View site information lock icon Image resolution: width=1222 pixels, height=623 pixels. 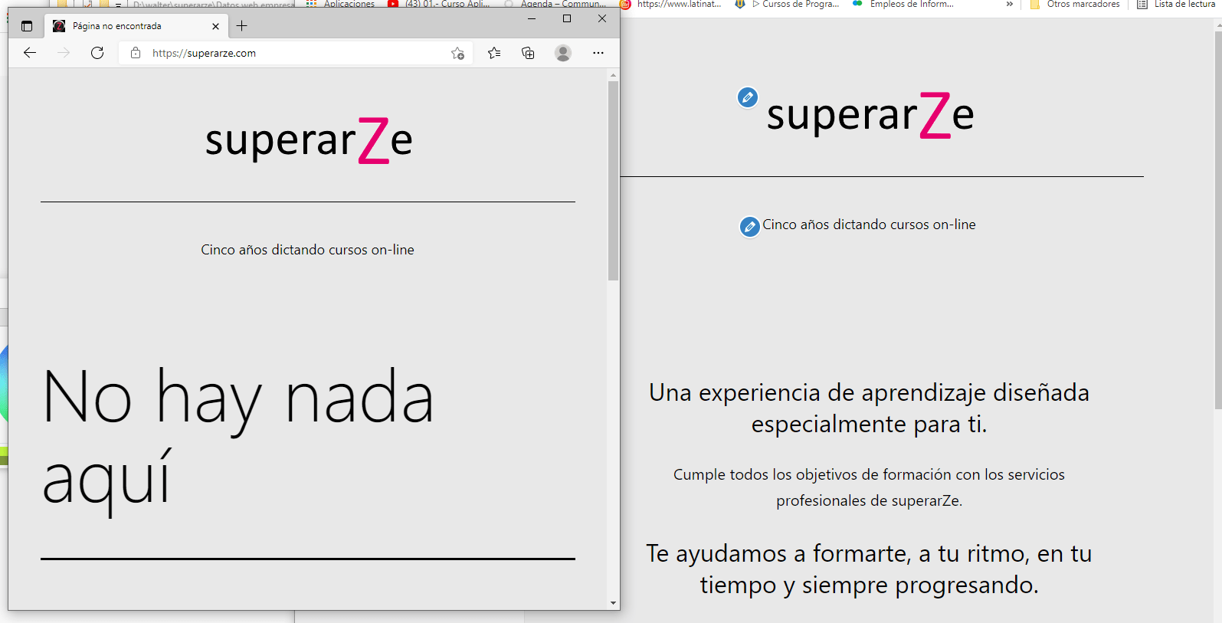[x=136, y=53]
